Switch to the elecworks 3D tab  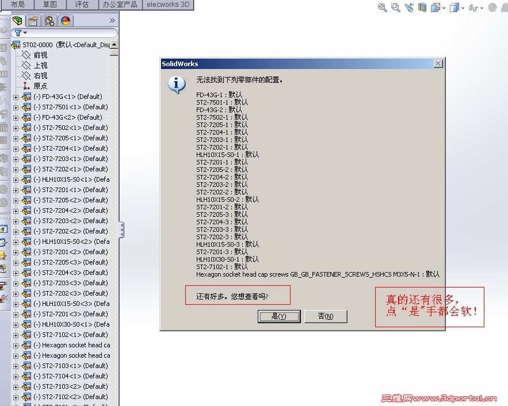tap(168, 5)
